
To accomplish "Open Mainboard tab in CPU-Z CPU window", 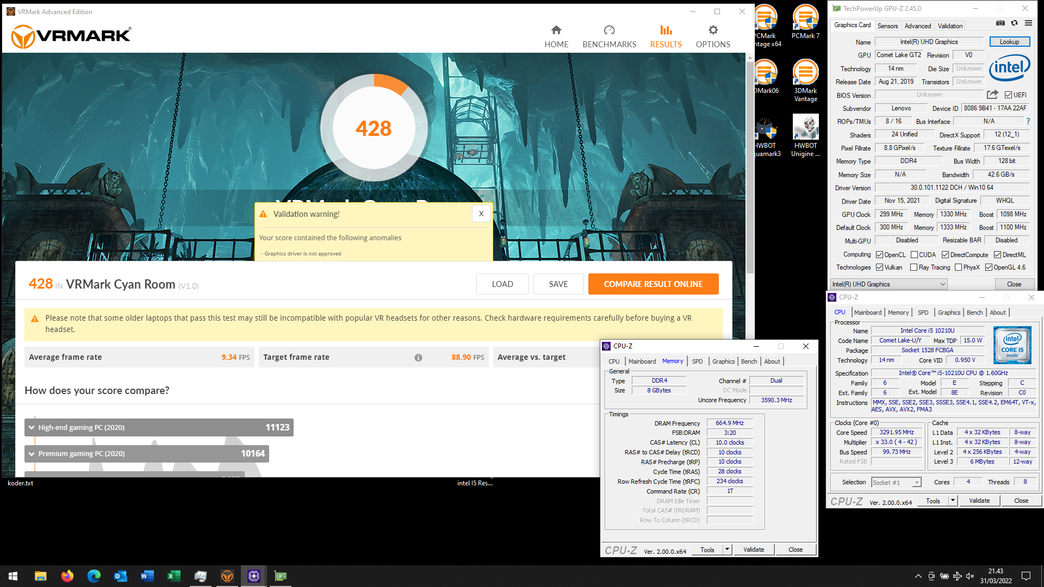I will [x=868, y=313].
